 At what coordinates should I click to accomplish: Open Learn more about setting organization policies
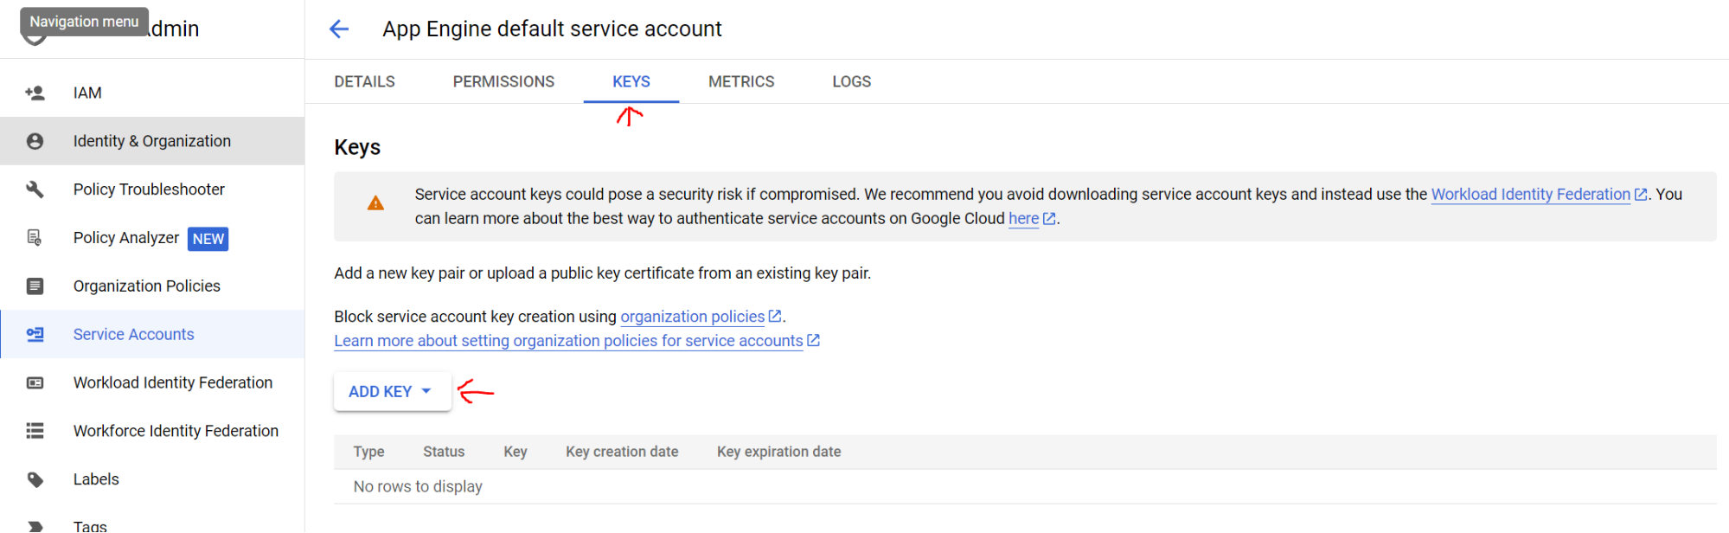[x=568, y=341]
